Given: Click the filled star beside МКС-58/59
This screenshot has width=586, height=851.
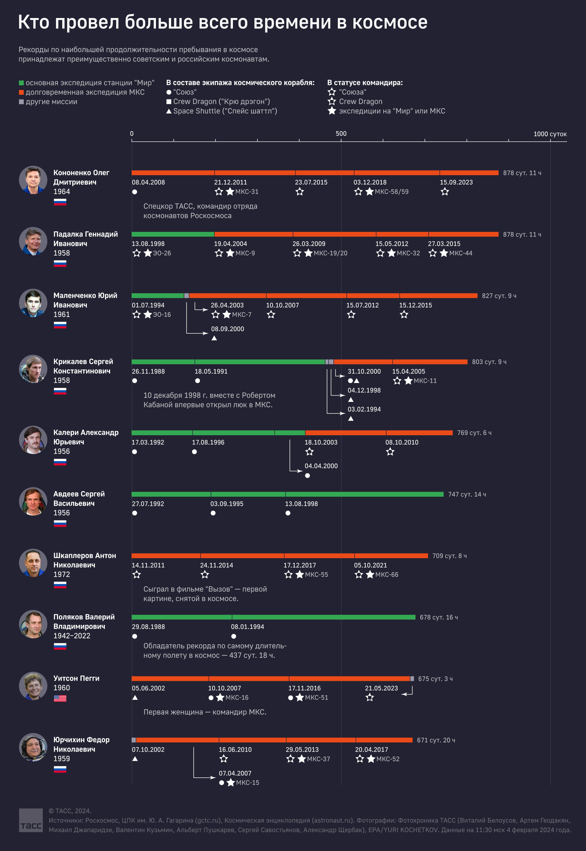Looking at the screenshot, I should (x=369, y=191).
